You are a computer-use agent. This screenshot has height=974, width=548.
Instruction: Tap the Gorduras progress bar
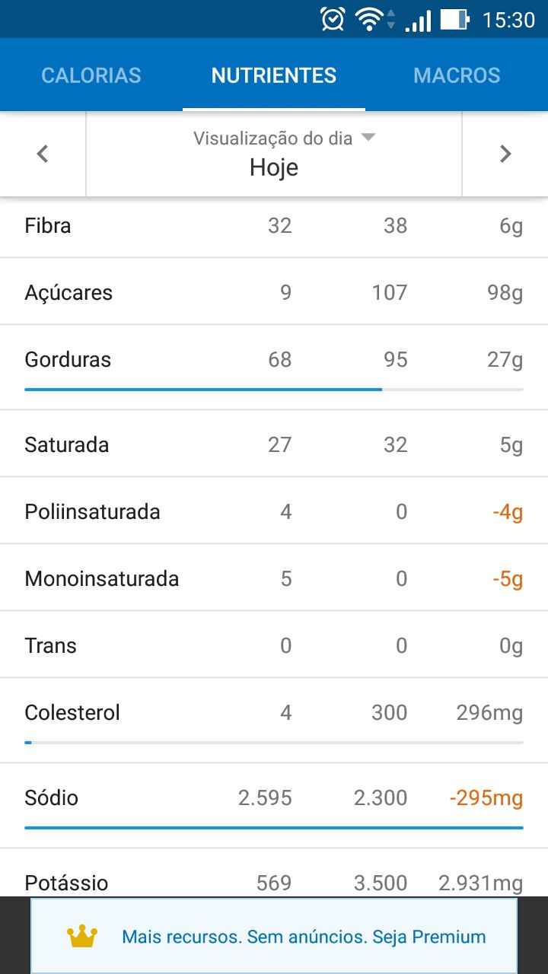point(274,390)
